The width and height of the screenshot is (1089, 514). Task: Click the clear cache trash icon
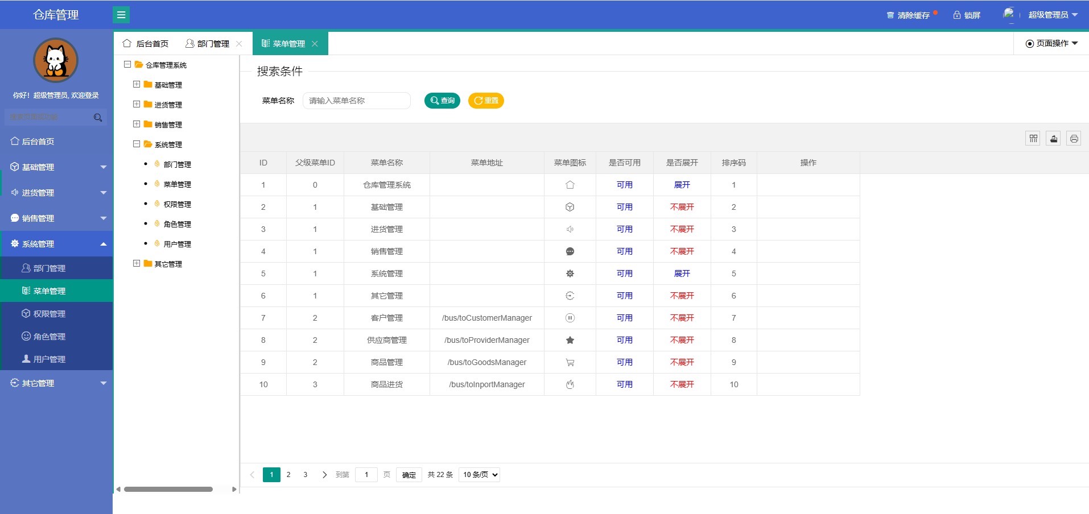pyautogui.click(x=890, y=15)
